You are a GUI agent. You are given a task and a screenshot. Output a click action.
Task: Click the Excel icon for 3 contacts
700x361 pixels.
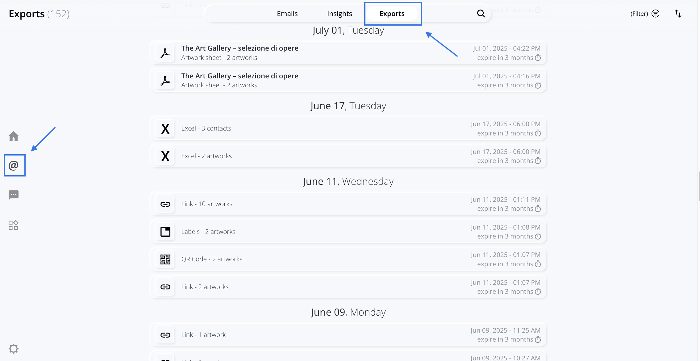(165, 128)
